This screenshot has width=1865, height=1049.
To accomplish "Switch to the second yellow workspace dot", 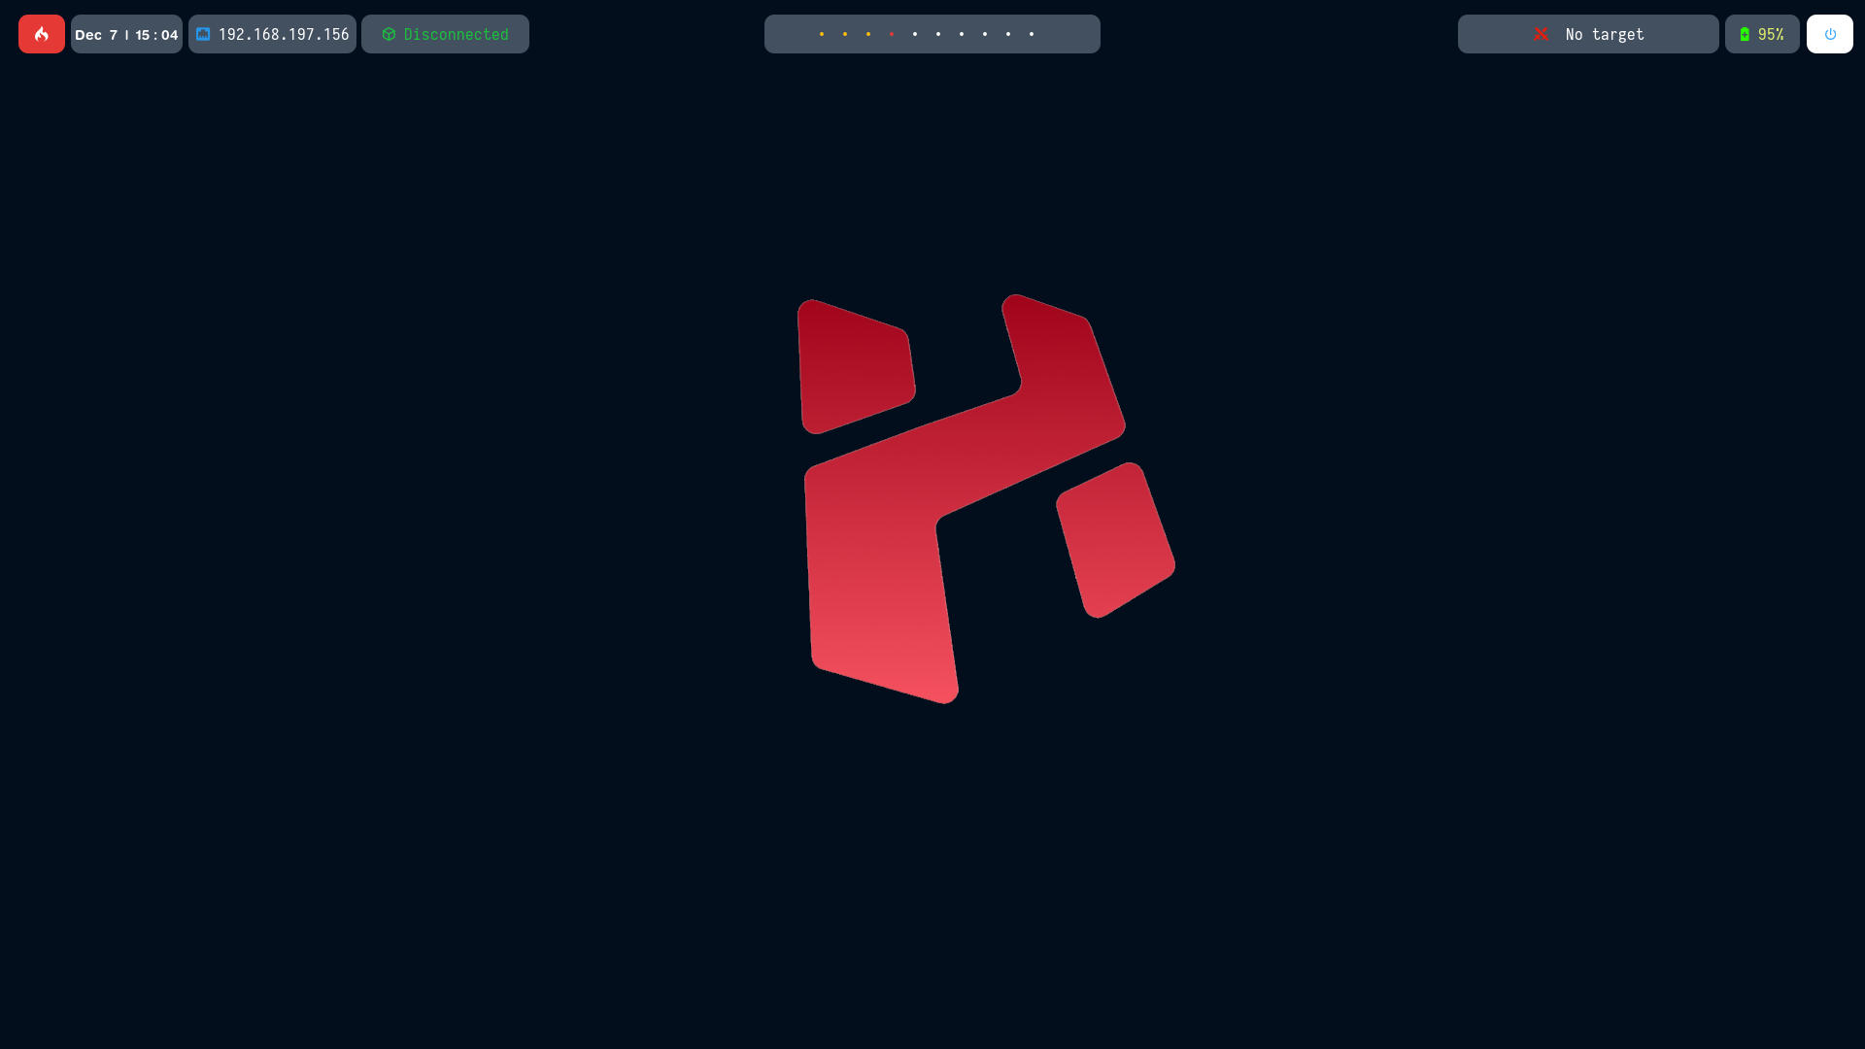I will (845, 34).
